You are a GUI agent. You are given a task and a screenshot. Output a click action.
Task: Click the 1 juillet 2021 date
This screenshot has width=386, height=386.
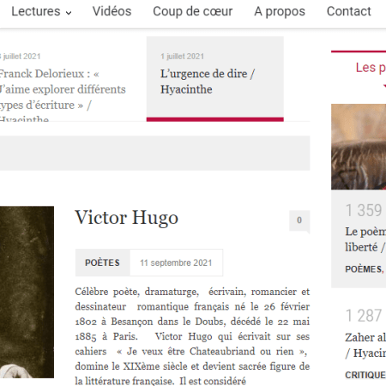point(182,57)
